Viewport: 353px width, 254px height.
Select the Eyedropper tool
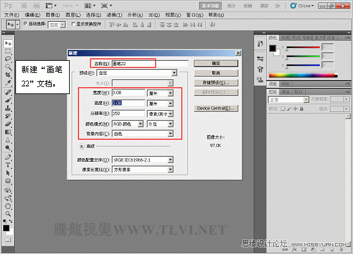[8, 83]
